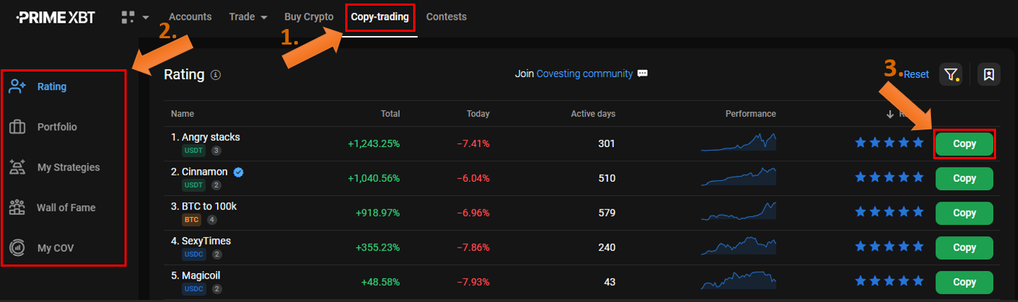Click the USDC tag under SexyTimes

click(x=194, y=255)
